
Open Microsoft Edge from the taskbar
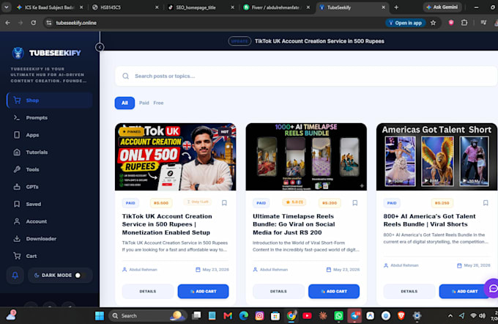[x=244, y=316]
